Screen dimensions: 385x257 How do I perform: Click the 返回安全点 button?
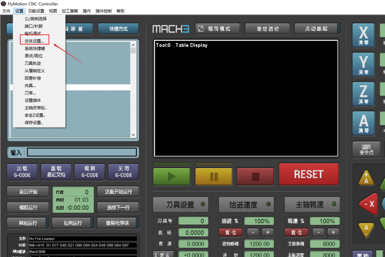366,150
